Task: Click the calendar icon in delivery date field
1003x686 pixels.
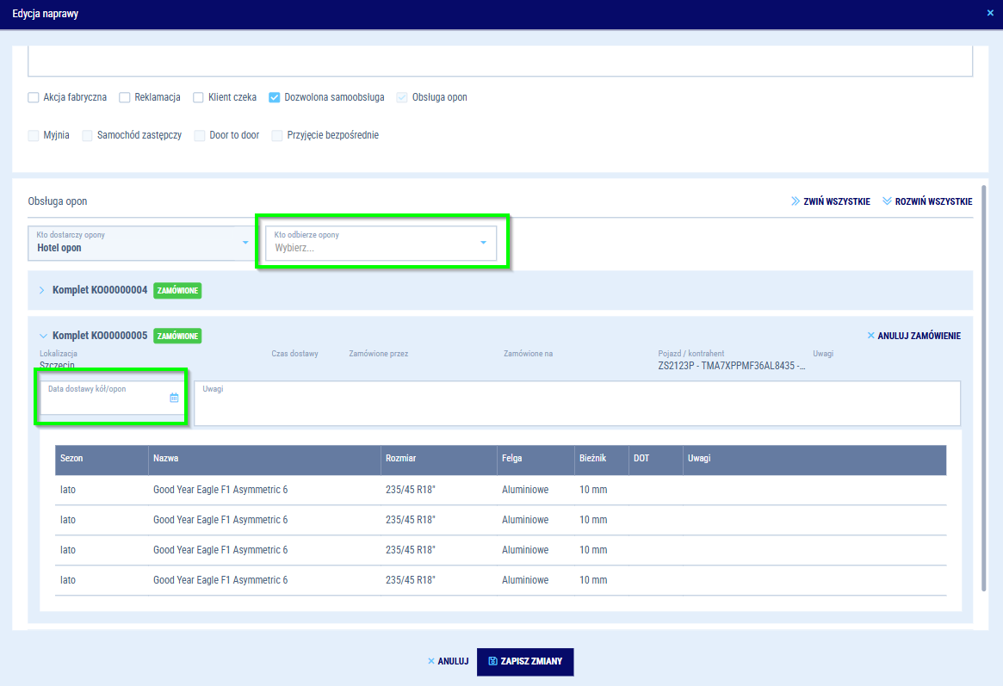Action: click(x=174, y=398)
